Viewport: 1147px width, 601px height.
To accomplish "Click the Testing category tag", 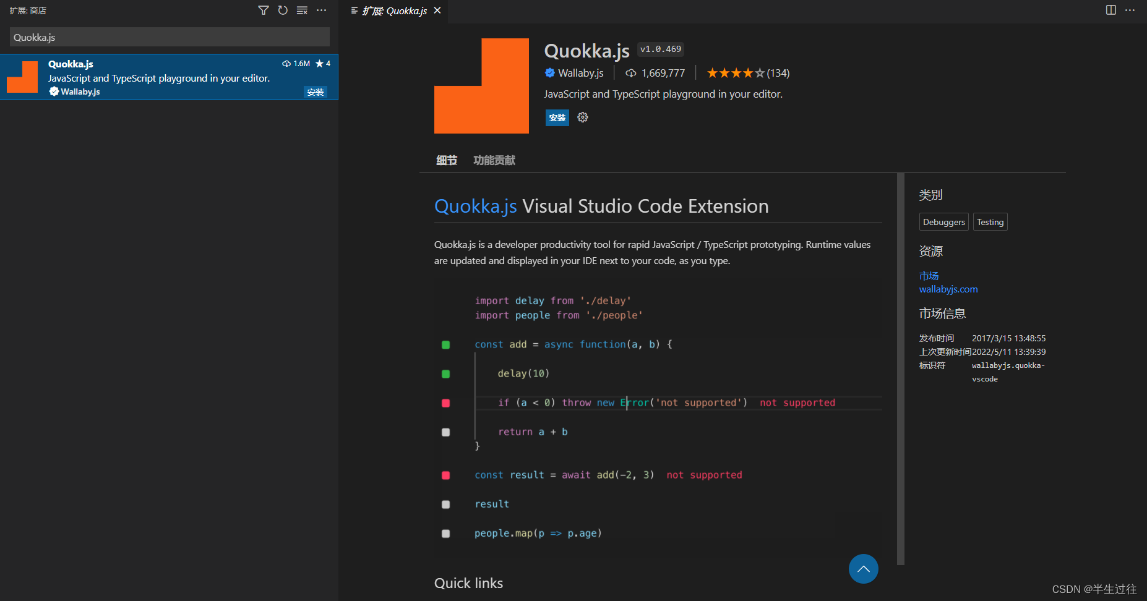I will pos(990,222).
